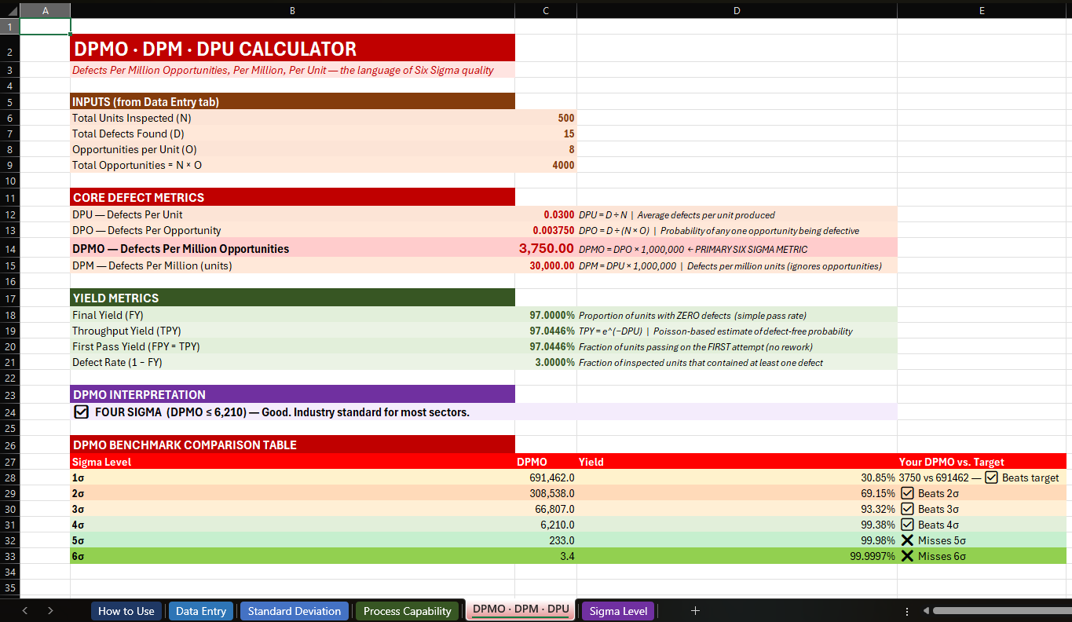Click the previous sheet navigation arrow
This screenshot has width=1072, height=622.
coord(24,610)
